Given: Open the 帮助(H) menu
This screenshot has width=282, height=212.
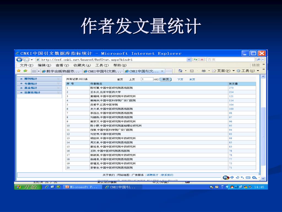Looking at the screenshot, I should [x=120, y=65].
